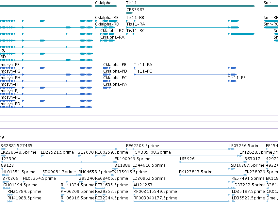Select the omosyn-PJ protein row
The height and width of the screenshot is (203, 278).
coord(46,94)
